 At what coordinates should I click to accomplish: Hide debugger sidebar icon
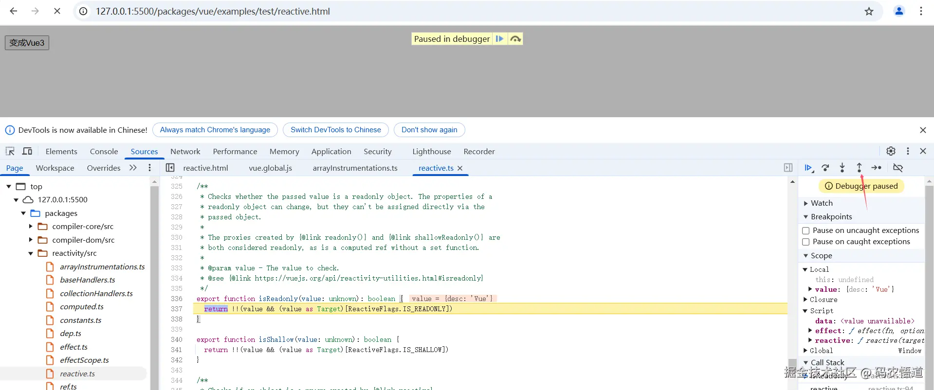coord(788,168)
